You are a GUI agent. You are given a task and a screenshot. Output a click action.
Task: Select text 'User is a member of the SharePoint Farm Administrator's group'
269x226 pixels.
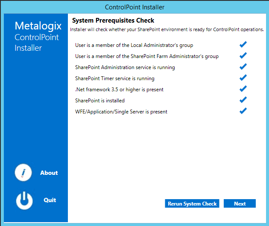[x=147, y=56]
